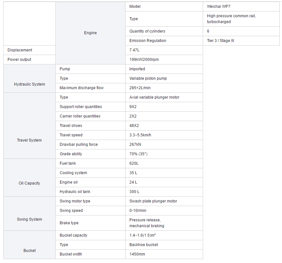Select the Hydraulic oil tank label
The width and height of the screenshot is (282, 263).
point(75,192)
